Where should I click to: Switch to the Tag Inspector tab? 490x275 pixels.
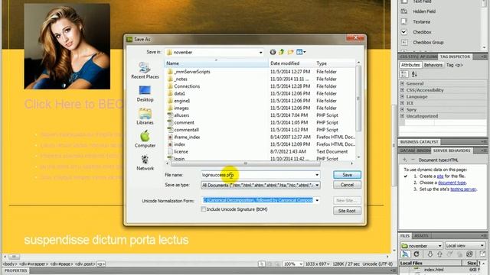coord(455,57)
